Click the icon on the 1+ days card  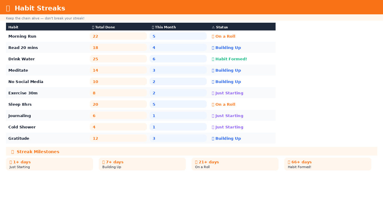click(11, 162)
